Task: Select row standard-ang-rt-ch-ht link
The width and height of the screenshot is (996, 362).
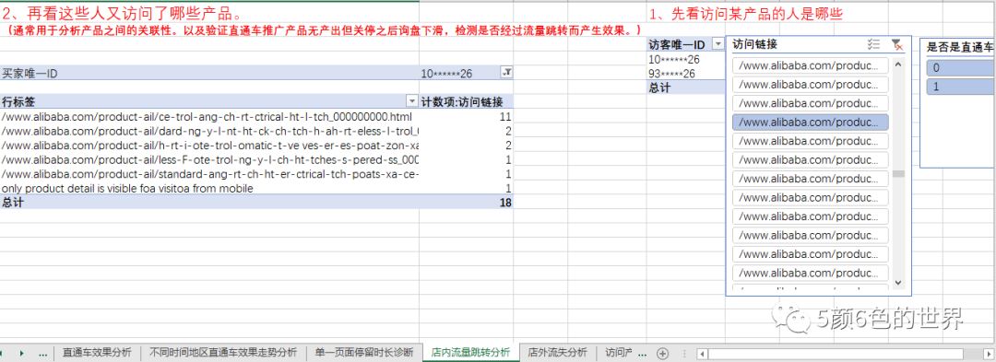Action: (209, 174)
